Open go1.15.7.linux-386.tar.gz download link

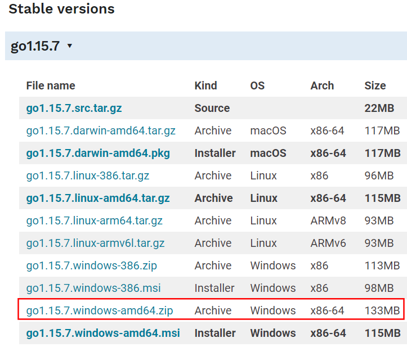tap(88, 175)
